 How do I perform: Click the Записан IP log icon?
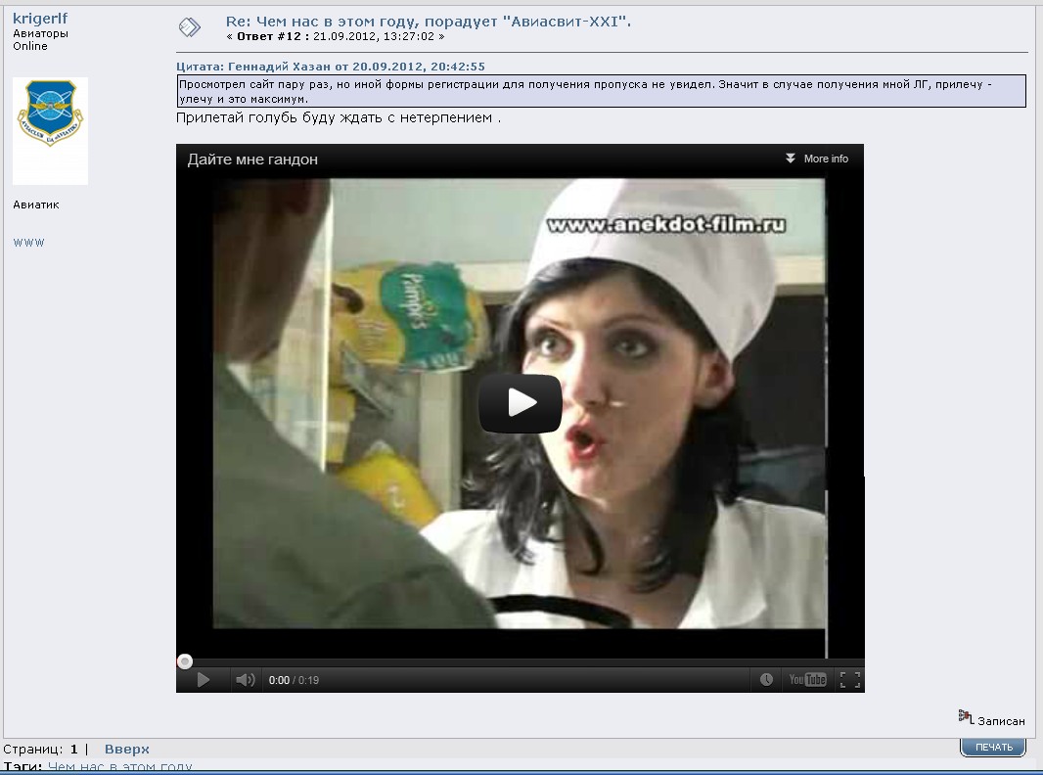point(965,717)
